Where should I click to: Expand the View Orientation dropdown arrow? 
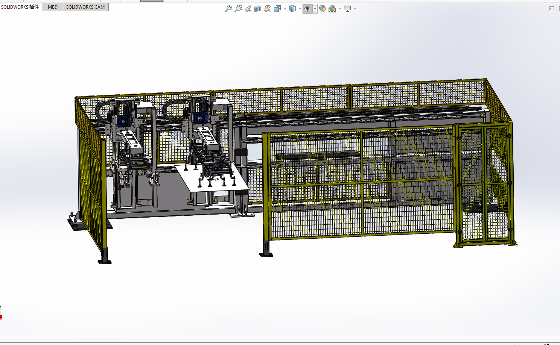pos(285,9)
